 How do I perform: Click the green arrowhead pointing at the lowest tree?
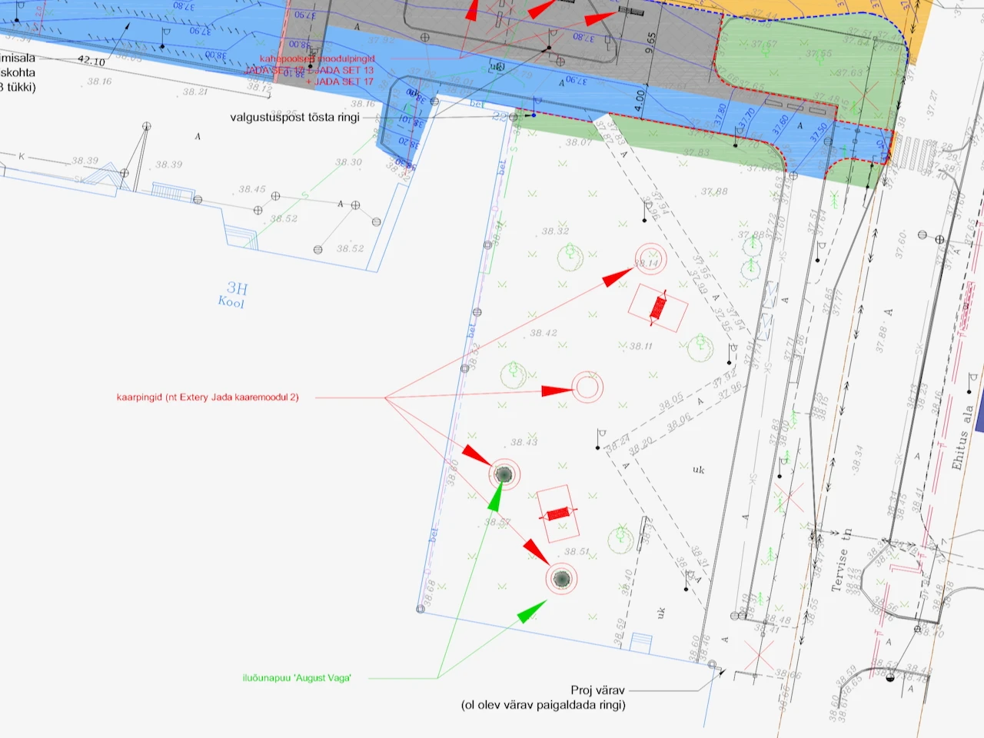click(532, 612)
